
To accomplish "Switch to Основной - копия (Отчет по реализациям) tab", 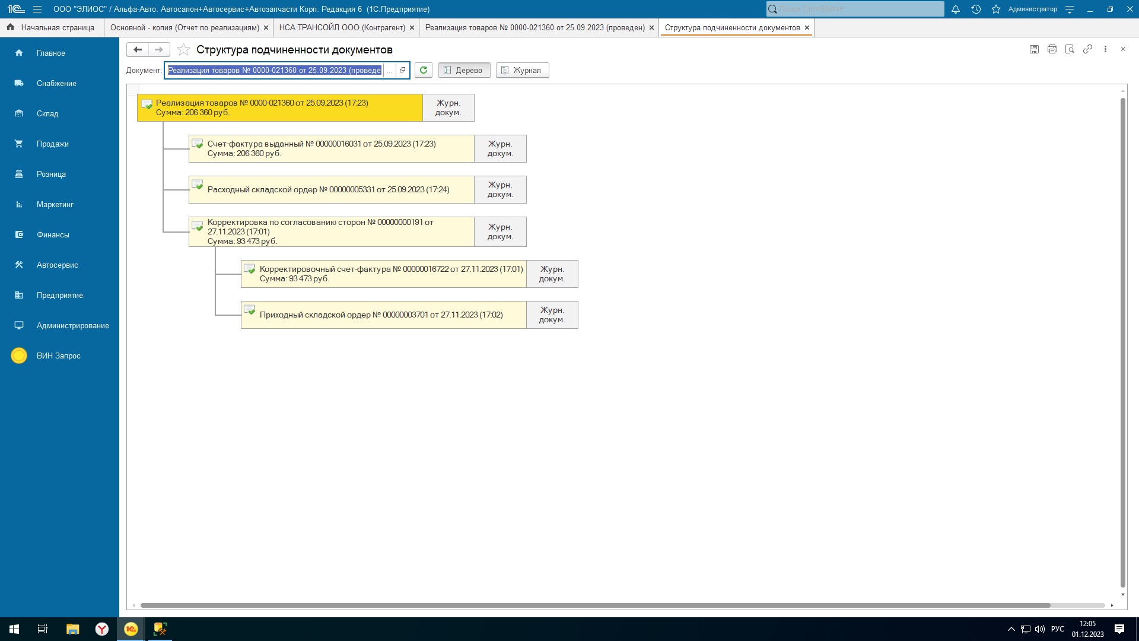I will click(x=184, y=27).
